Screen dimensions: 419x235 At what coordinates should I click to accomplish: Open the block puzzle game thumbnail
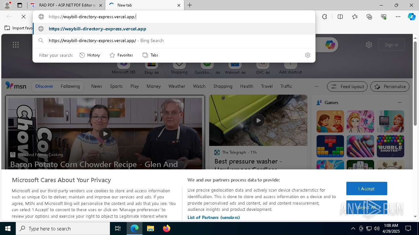click(330, 146)
